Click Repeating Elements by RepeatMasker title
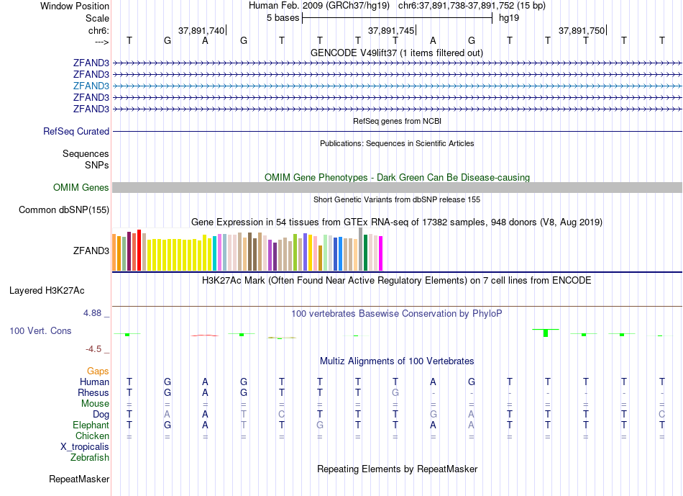The height and width of the screenshot is (496, 683). tap(397, 469)
